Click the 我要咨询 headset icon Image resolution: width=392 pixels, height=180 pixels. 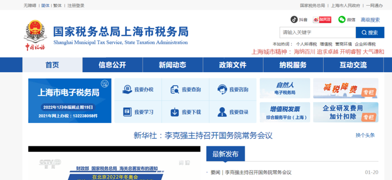tap(222, 89)
